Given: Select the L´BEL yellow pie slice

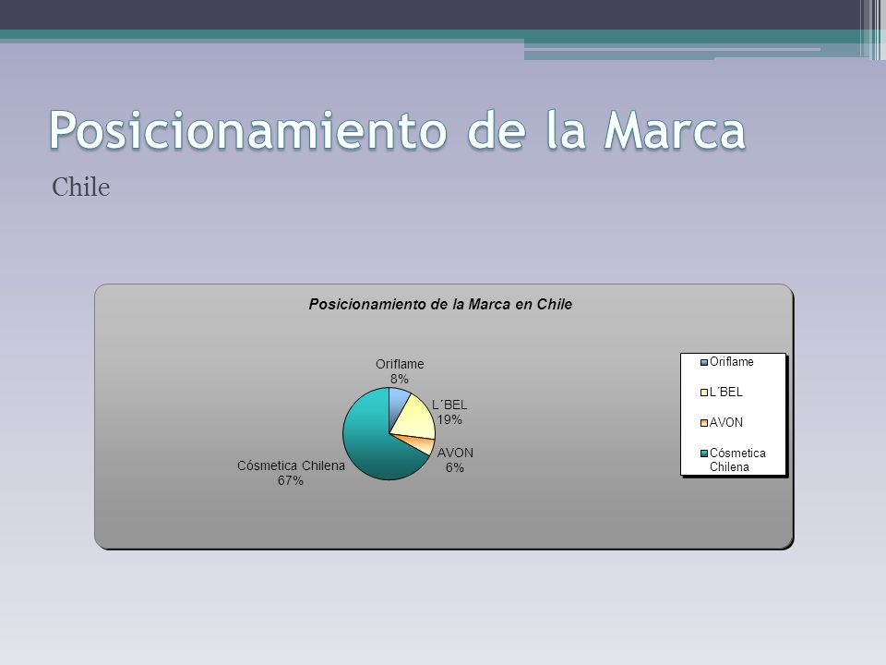Looking at the screenshot, I should (x=416, y=419).
